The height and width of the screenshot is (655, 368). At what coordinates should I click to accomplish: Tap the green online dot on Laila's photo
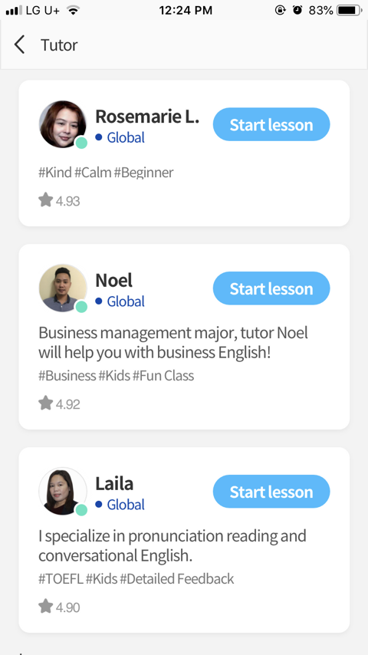pos(81,510)
